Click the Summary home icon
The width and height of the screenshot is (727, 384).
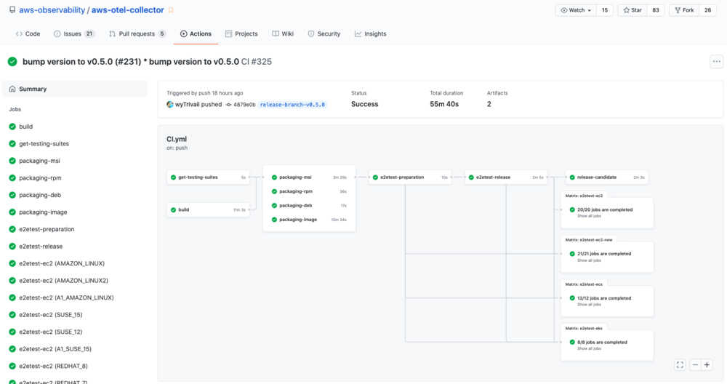12,89
